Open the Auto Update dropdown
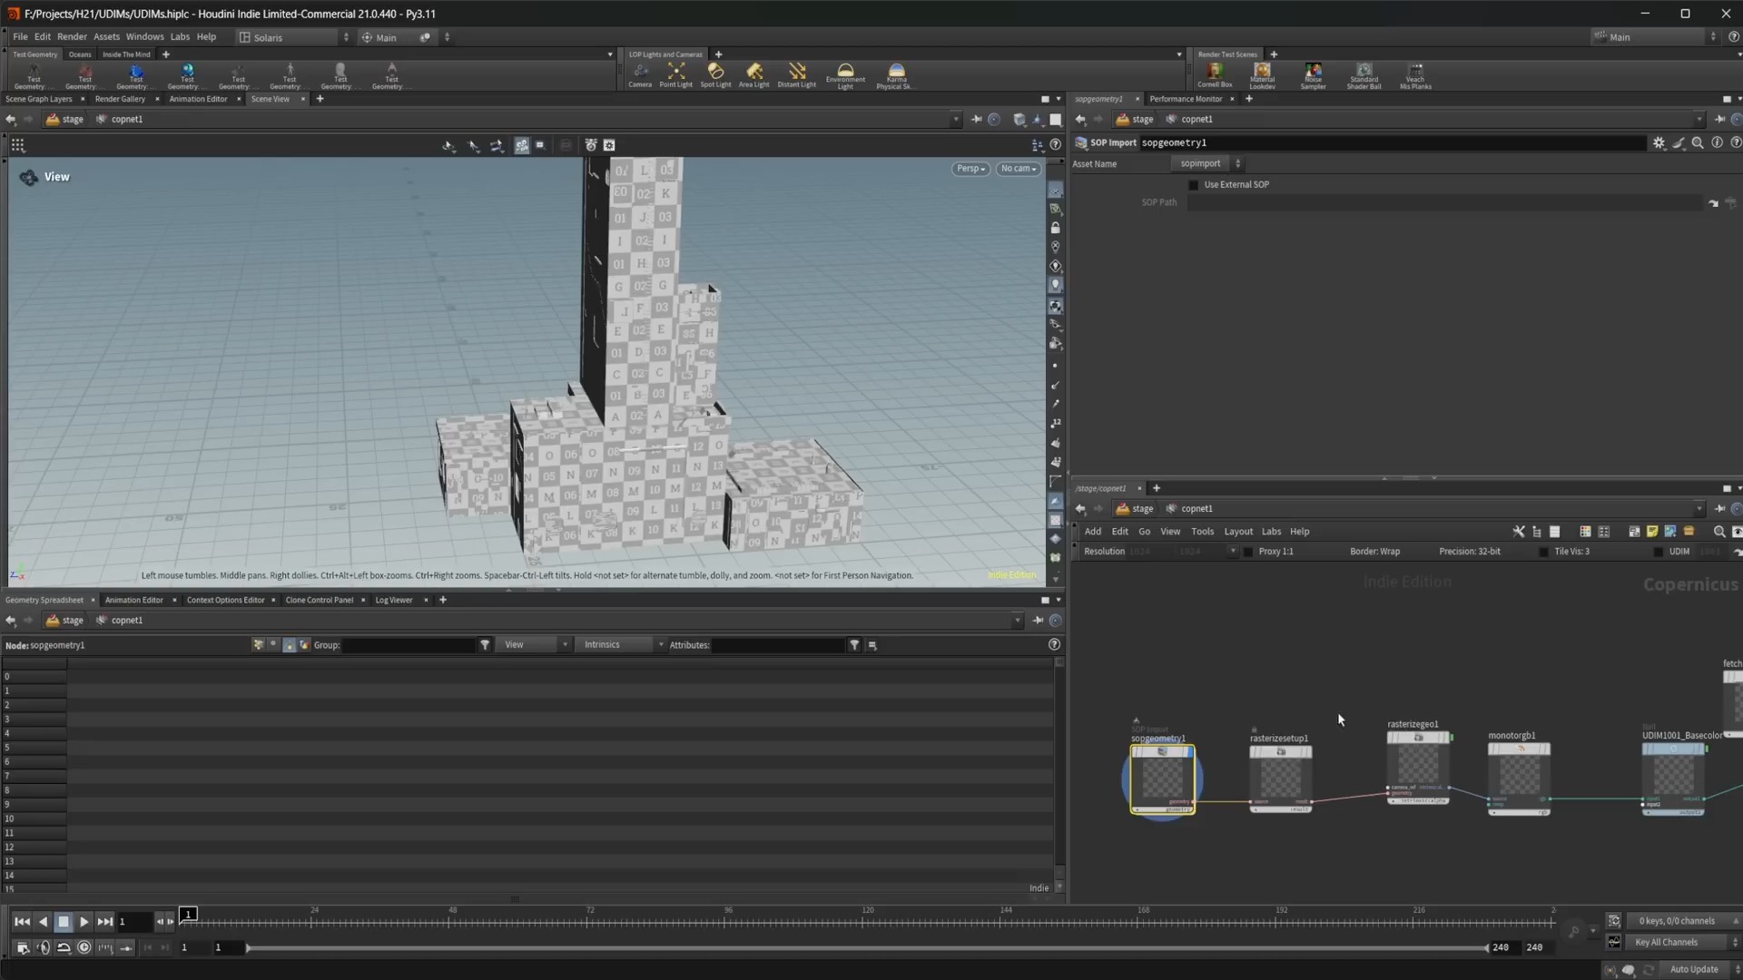The width and height of the screenshot is (1743, 980). (1701, 969)
